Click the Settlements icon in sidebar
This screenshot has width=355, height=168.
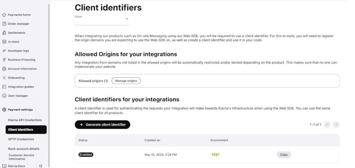pyautogui.click(x=4, y=33)
